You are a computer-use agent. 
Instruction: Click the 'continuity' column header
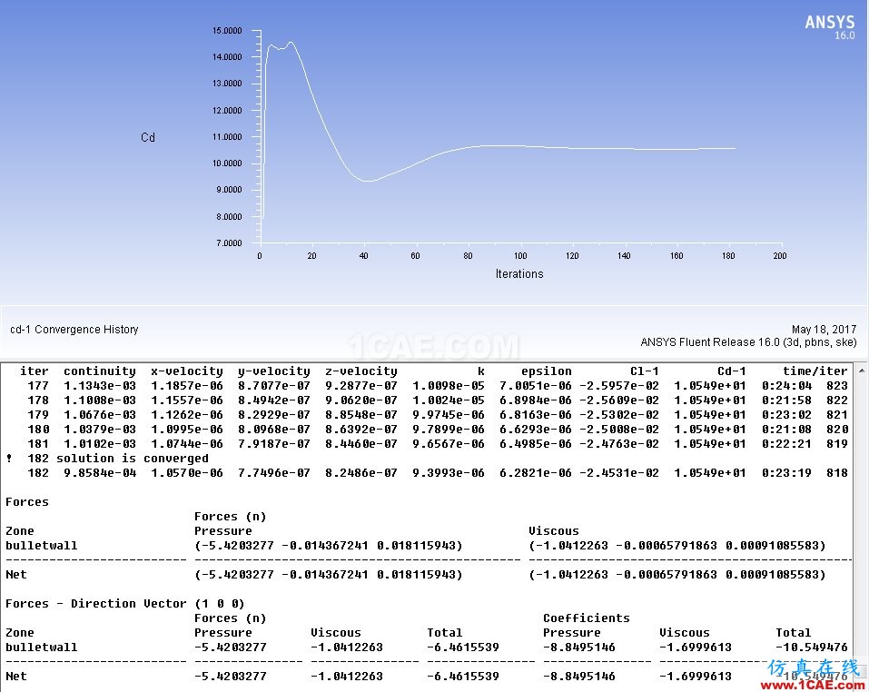(100, 371)
